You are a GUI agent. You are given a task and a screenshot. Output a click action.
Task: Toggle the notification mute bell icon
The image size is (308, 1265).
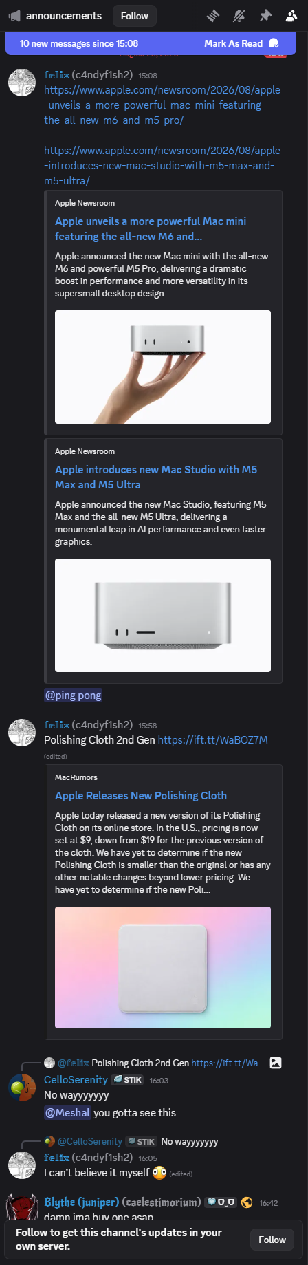[239, 16]
